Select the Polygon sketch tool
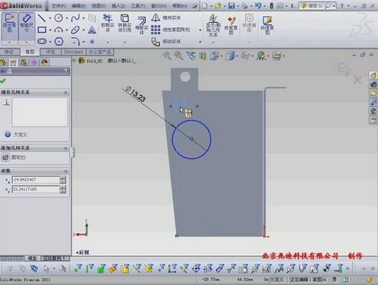The width and height of the screenshot is (378, 285). pos(58,41)
